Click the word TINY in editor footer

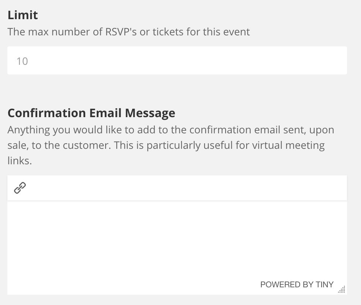pos(324,285)
